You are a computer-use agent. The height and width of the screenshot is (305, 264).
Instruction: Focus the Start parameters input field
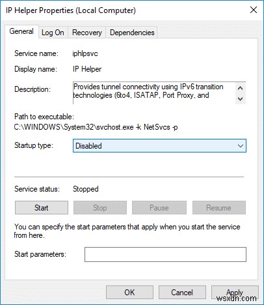point(165,254)
